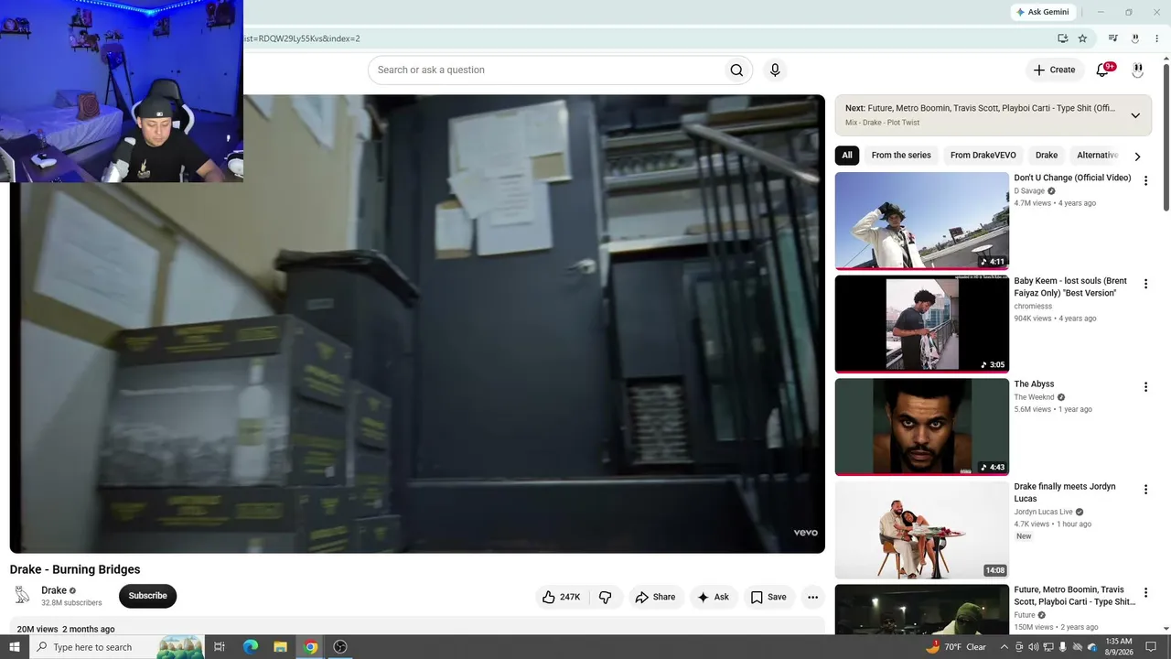Open the Windows notification center

(1151, 647)
